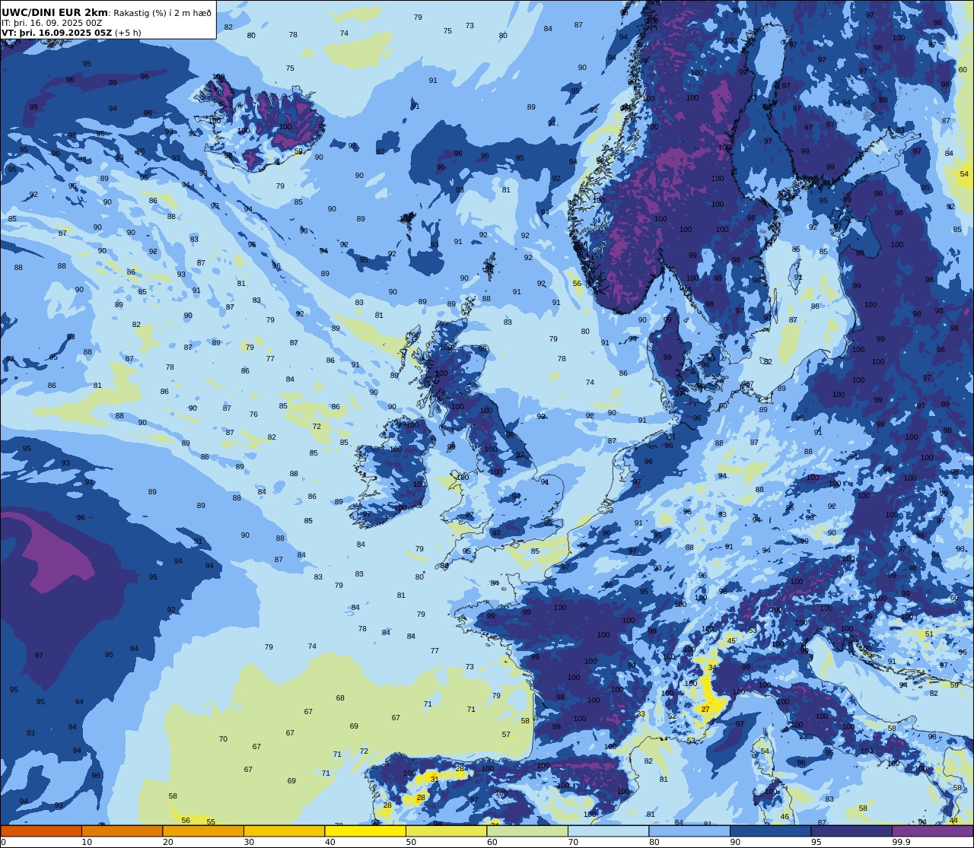Click the 'Rakastig (%) í 2 m hæð' label
974x848 pixels.
[162, 13]
